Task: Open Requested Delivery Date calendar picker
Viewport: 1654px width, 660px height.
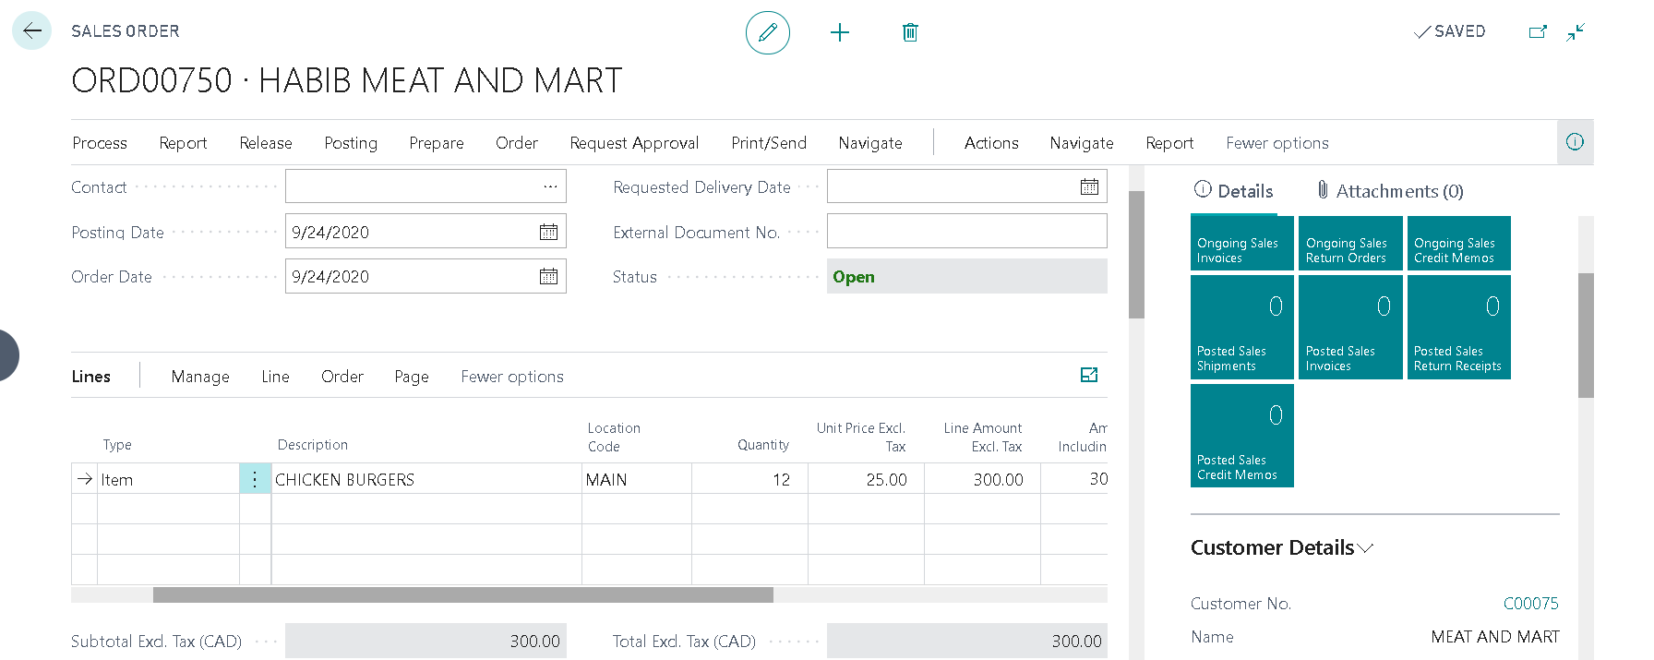Action: 1089,187
